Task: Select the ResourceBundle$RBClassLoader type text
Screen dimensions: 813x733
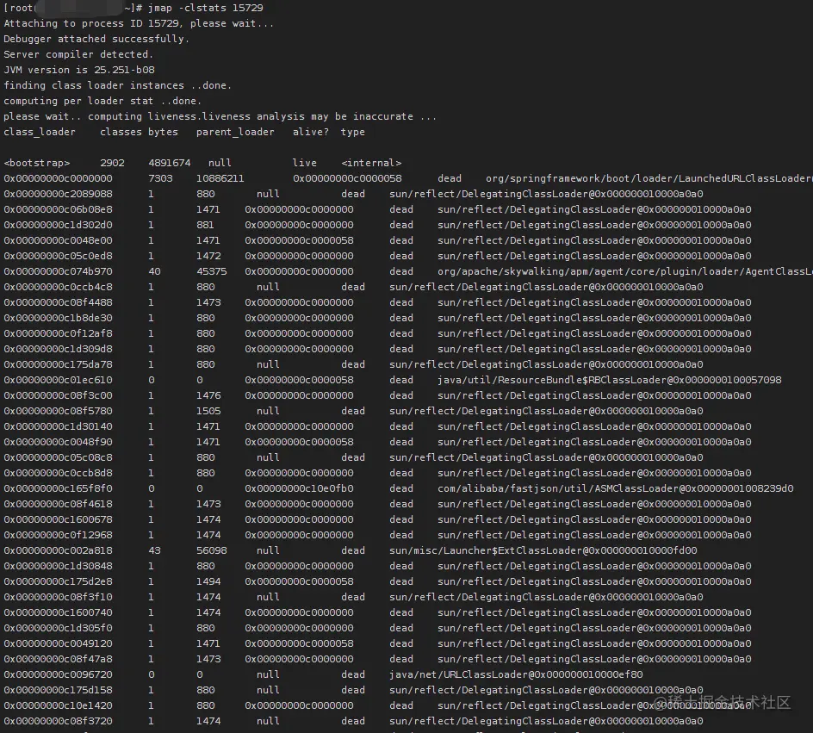Action: 610,380
